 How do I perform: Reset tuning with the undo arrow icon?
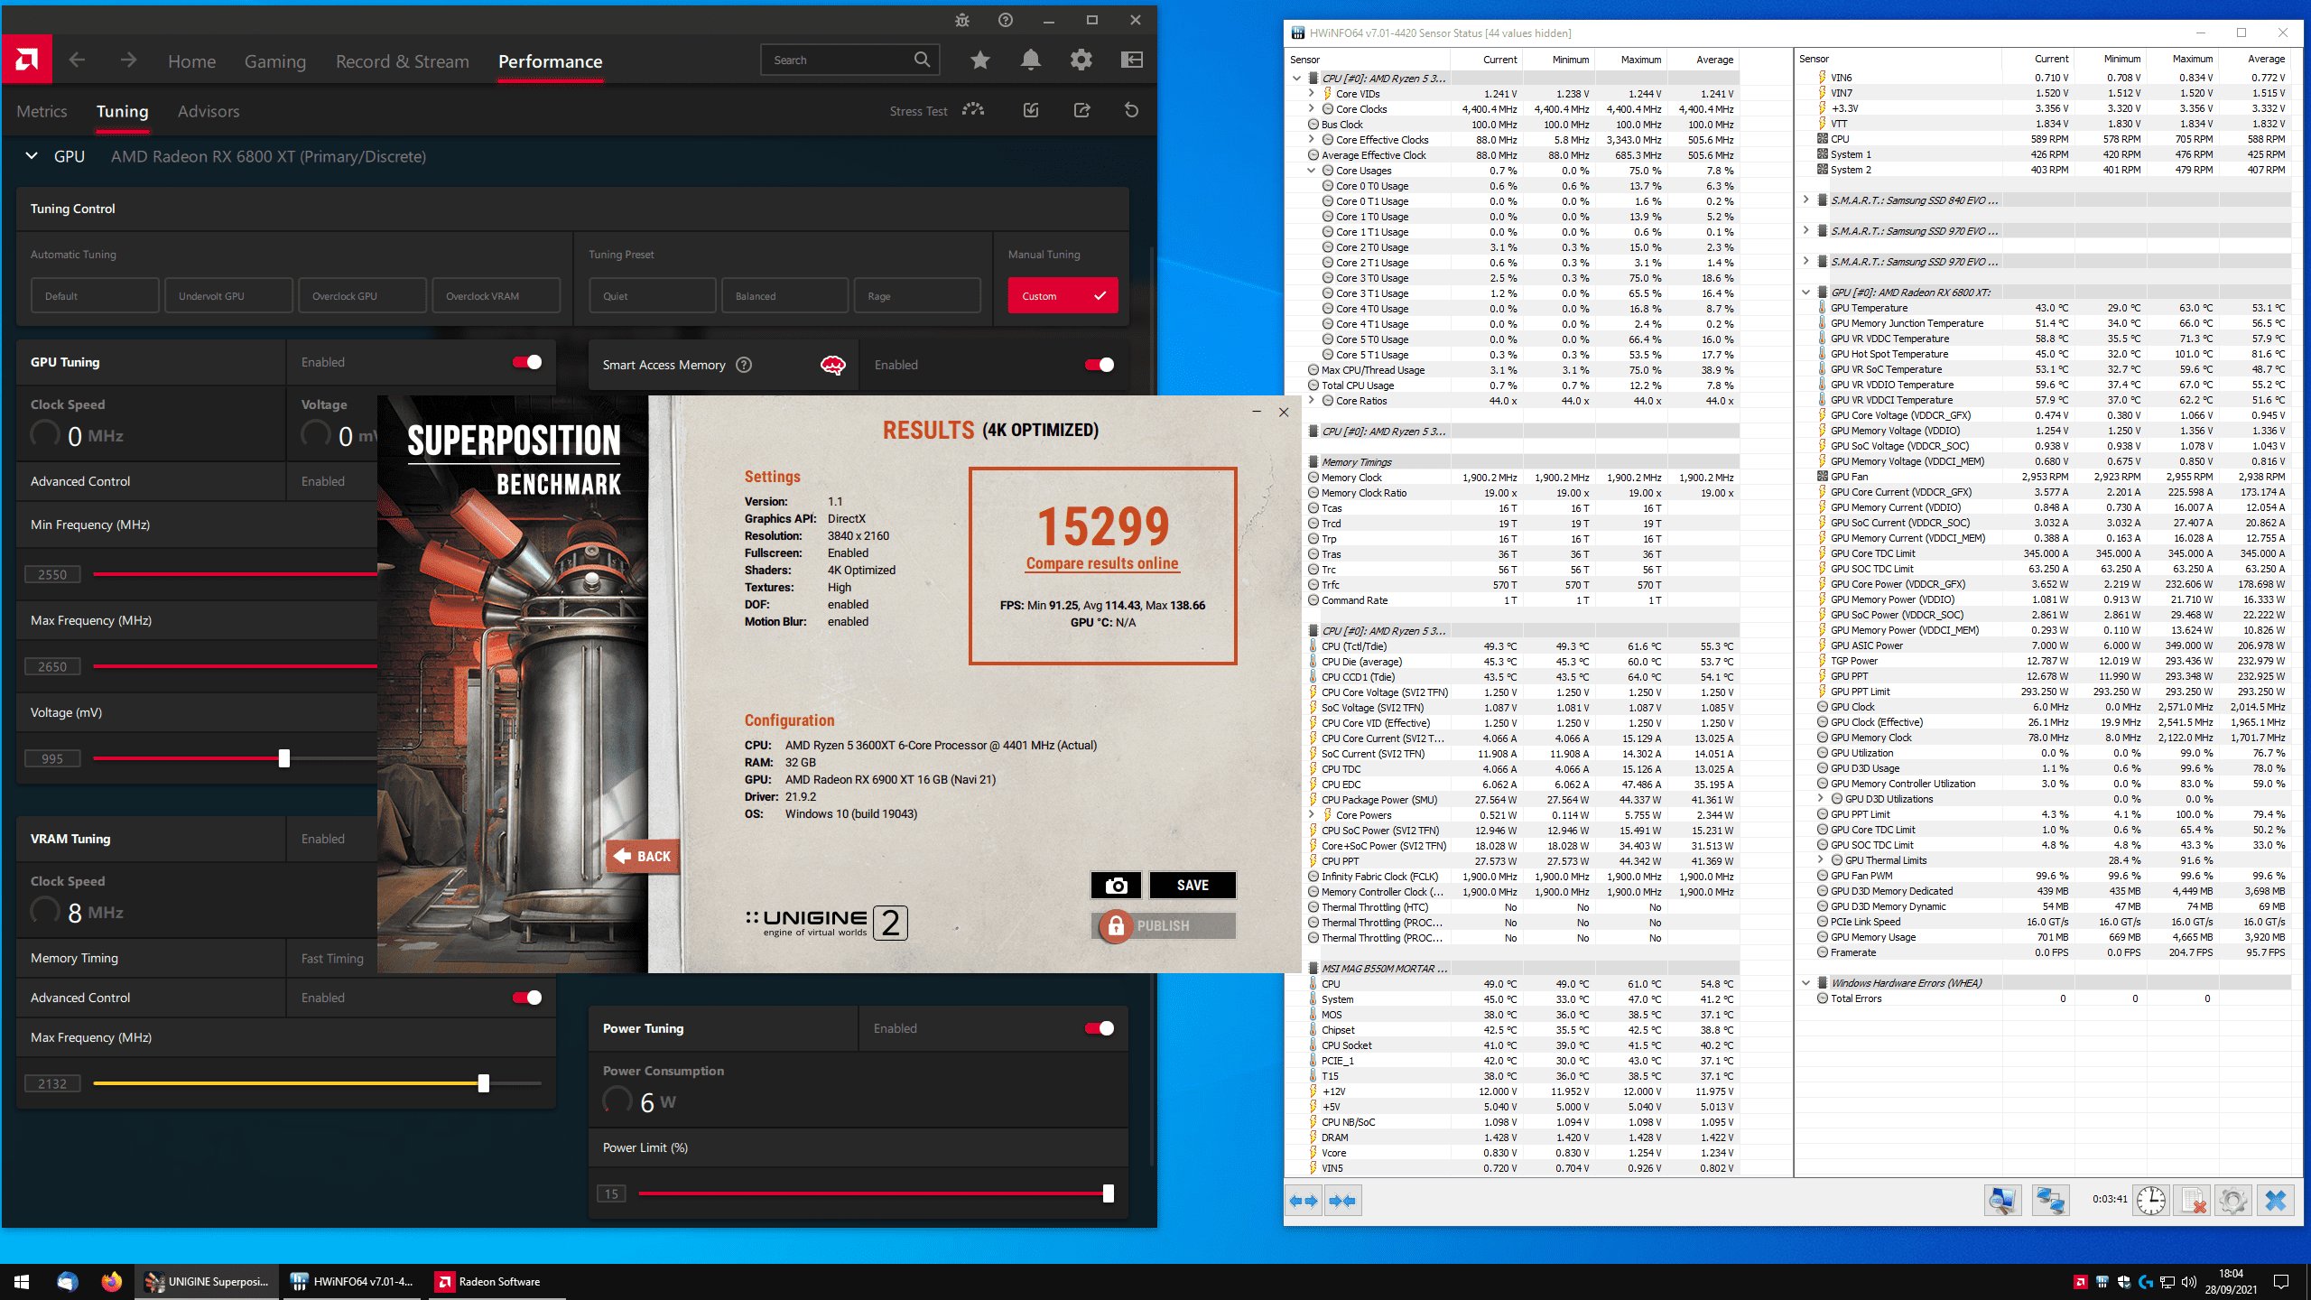pos(1131,110)
